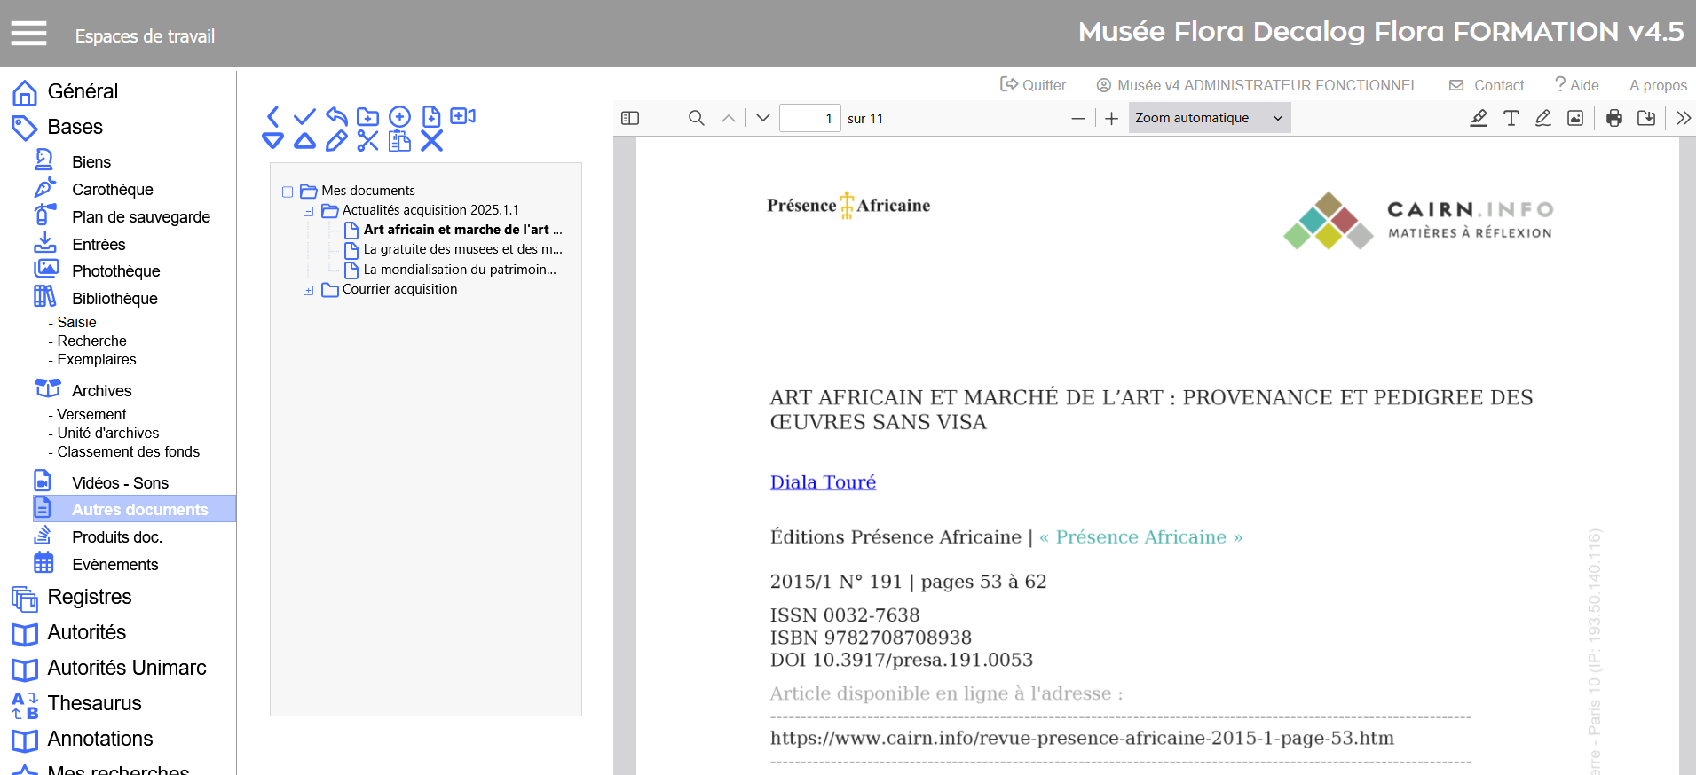Open the hamburger menu
Screen dimensions: 1696x775
pos(28,34)
